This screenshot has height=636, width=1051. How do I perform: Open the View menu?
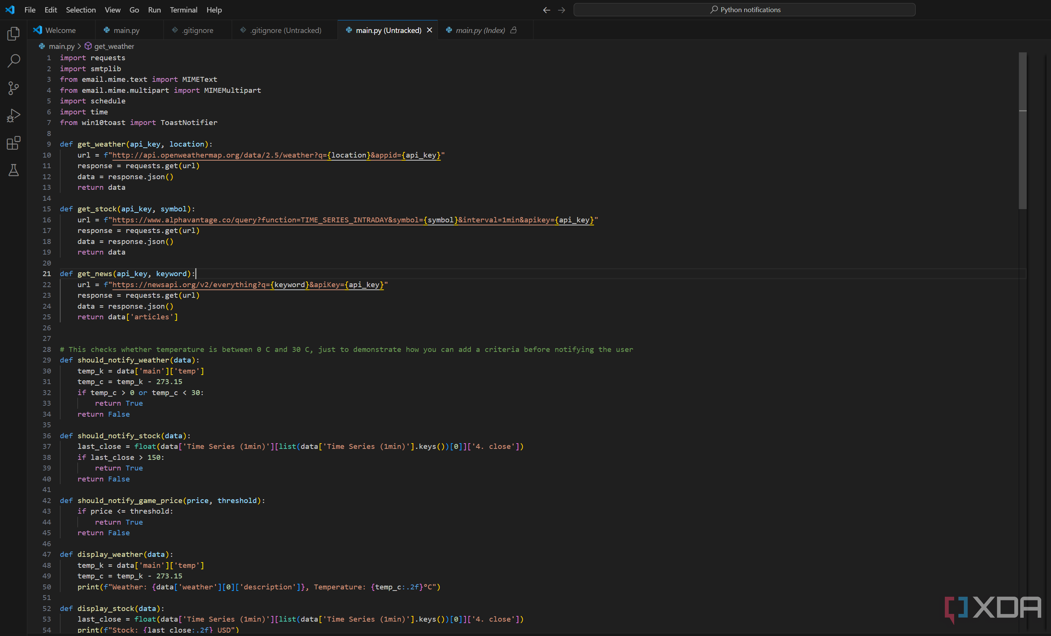click(x=113, y=10)
